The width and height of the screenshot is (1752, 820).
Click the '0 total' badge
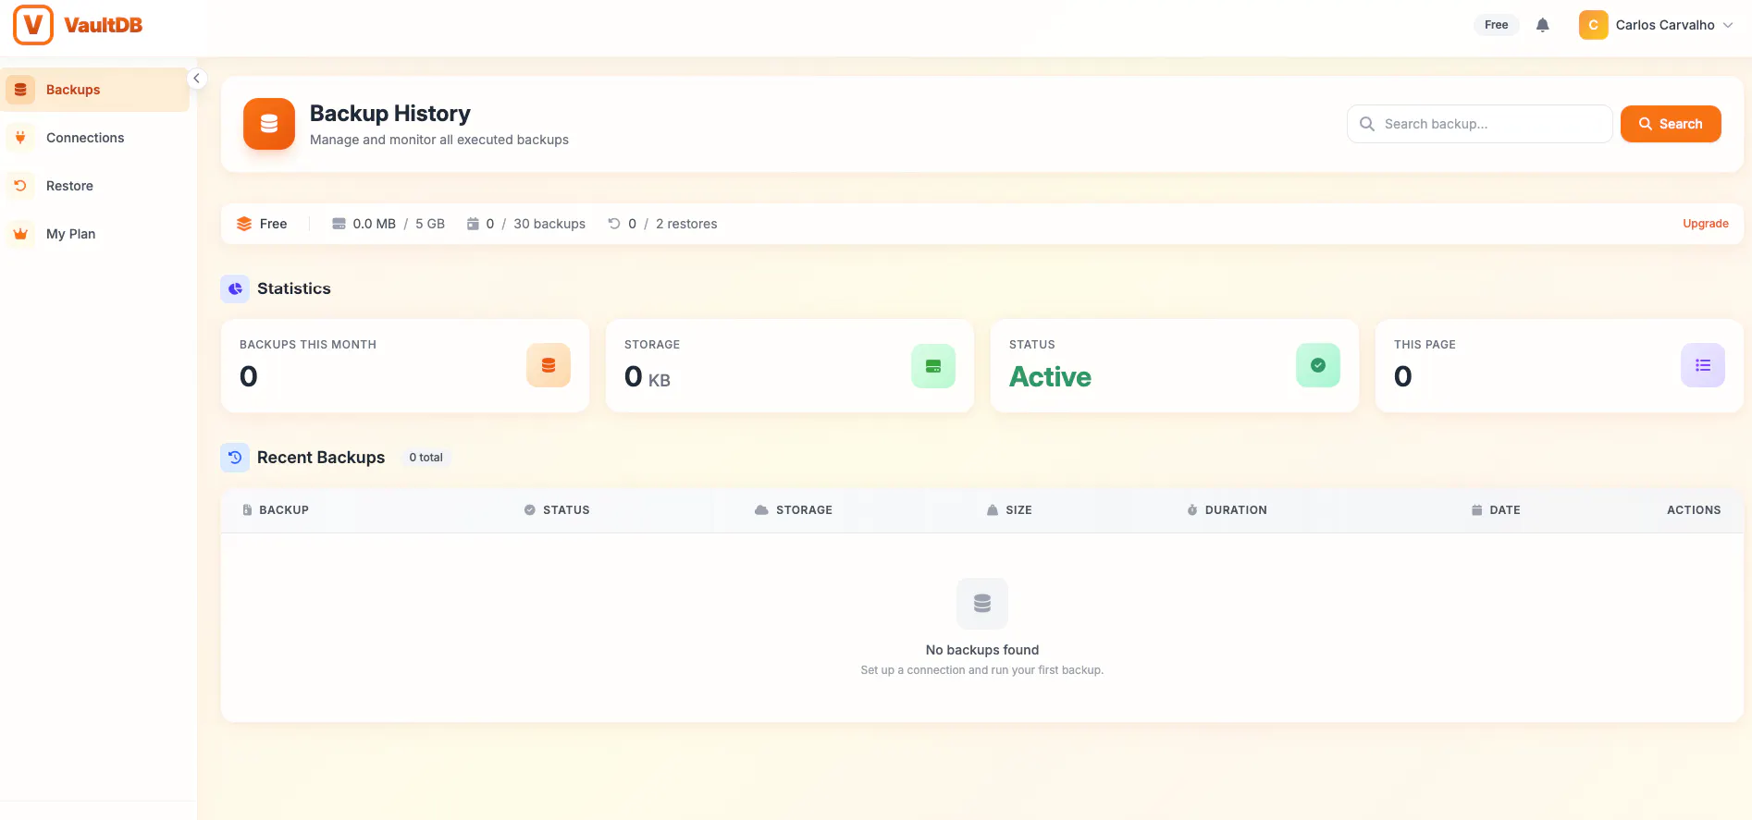point(426,458)
